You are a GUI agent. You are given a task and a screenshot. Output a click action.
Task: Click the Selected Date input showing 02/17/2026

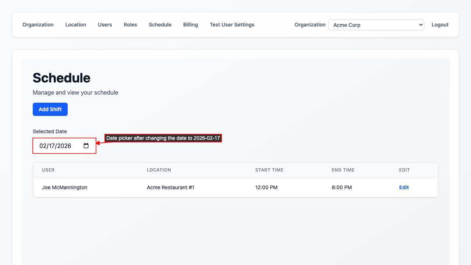click(59, 146)
